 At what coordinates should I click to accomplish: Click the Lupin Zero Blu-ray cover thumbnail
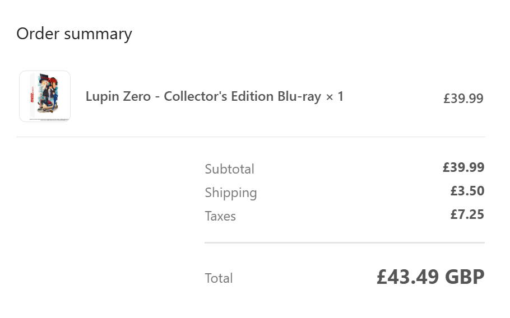[x=45, y=96]
